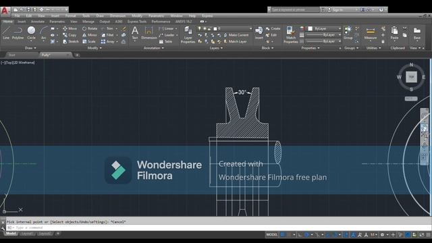Switch to the Start file tab

(x=12, y=55)
